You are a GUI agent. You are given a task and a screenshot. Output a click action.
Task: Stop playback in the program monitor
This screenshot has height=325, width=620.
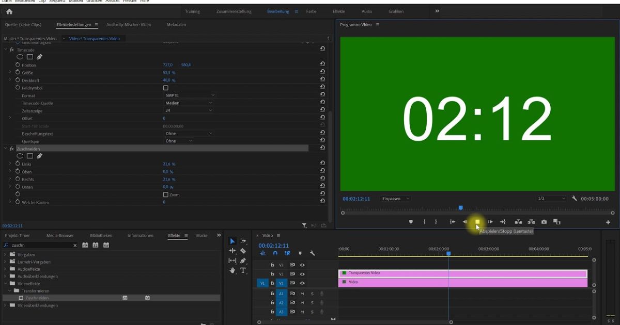(477, 221)
